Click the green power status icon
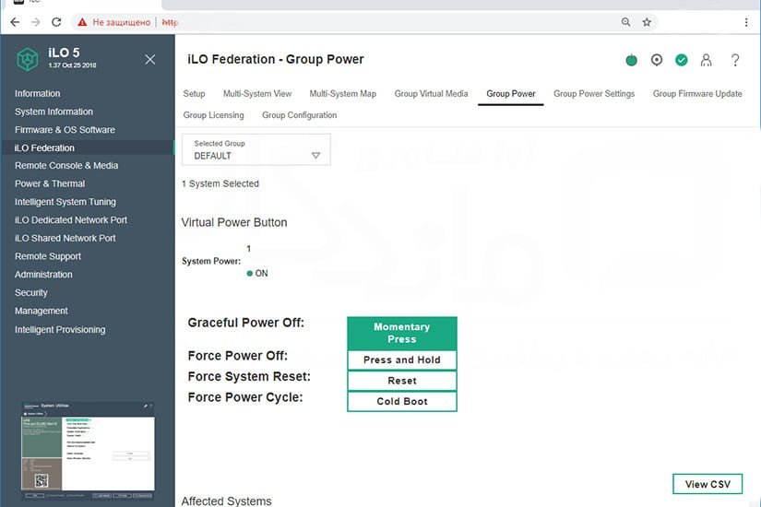This screenshot has height=507, width=761. [631, 60]
